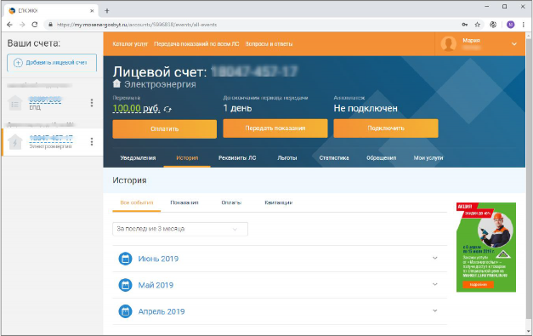Open the Chrome three-dot menu

click(x=523, y=25)
